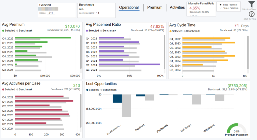Select the Target Premium radio button
Screen dimensions: 257x140
click(221, 8)
